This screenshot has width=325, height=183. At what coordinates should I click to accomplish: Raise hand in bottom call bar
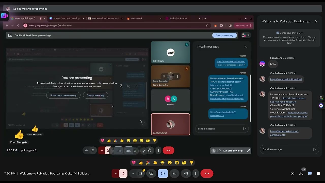[x=186, y=174]
